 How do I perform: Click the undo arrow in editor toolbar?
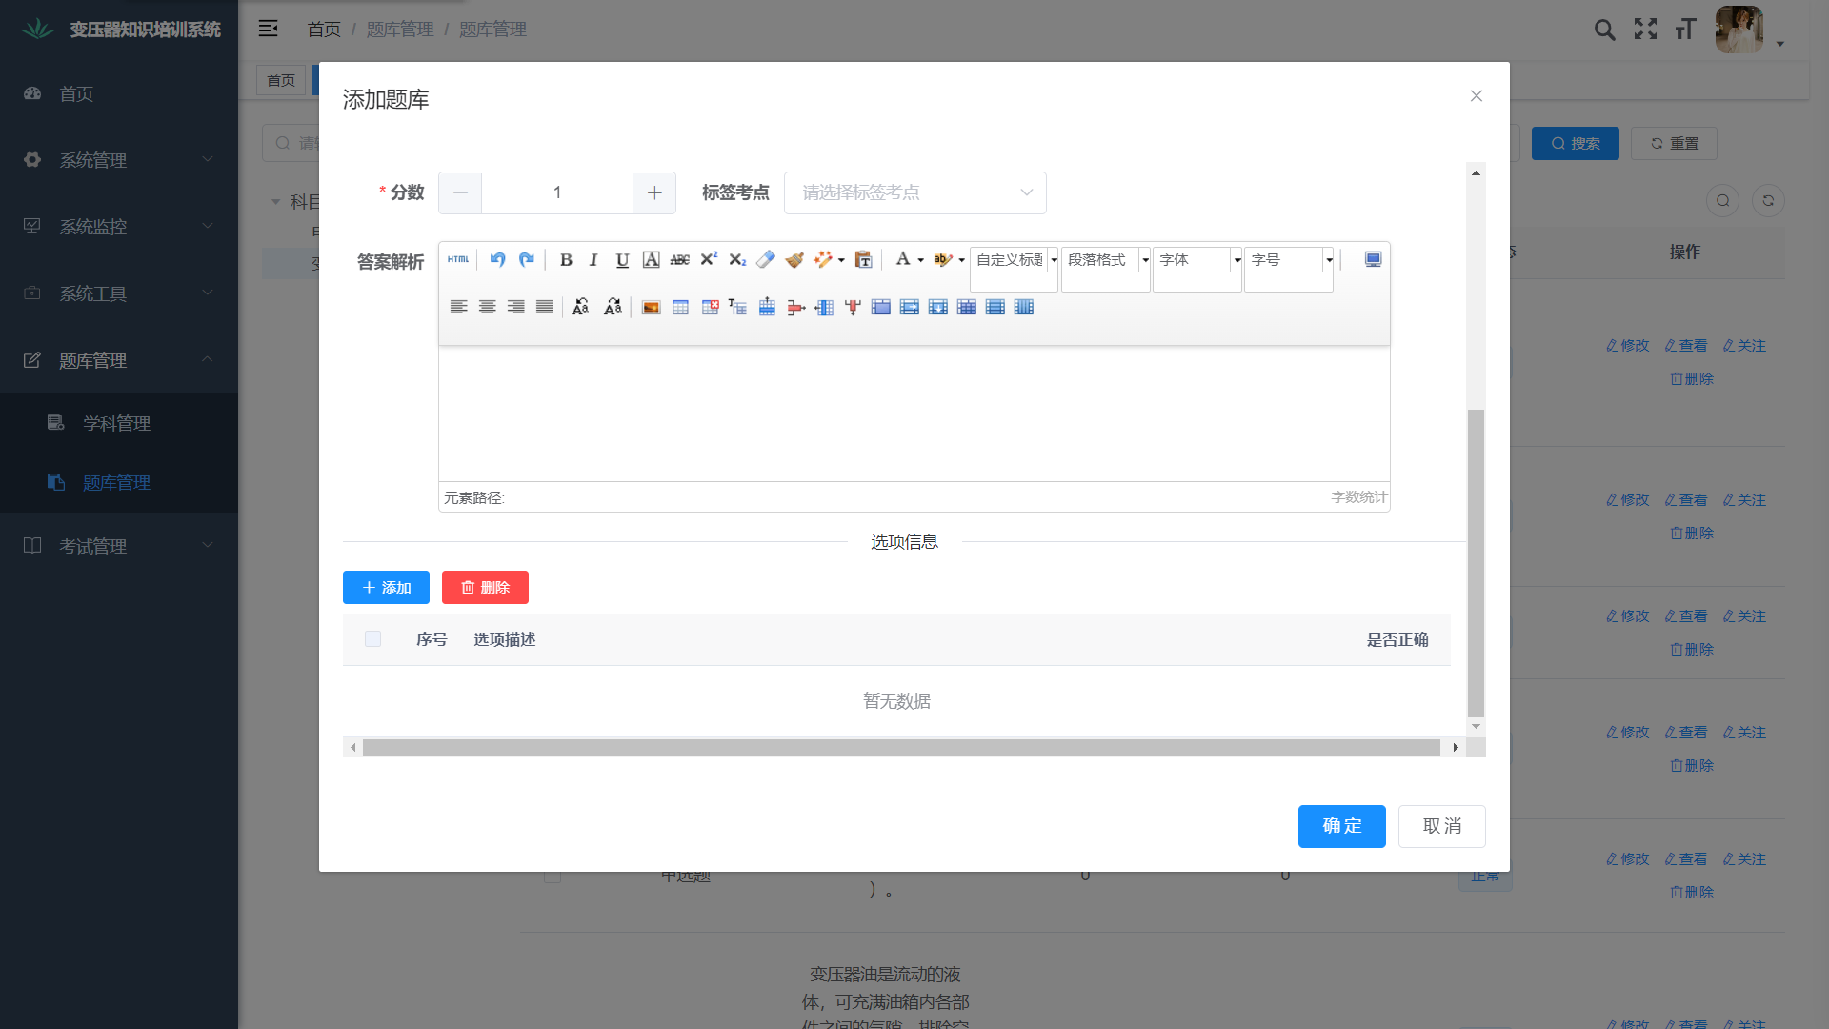click(497, 259)
